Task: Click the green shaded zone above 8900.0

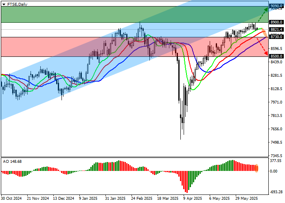Action: pyautogui.click(x=122, y=14)
